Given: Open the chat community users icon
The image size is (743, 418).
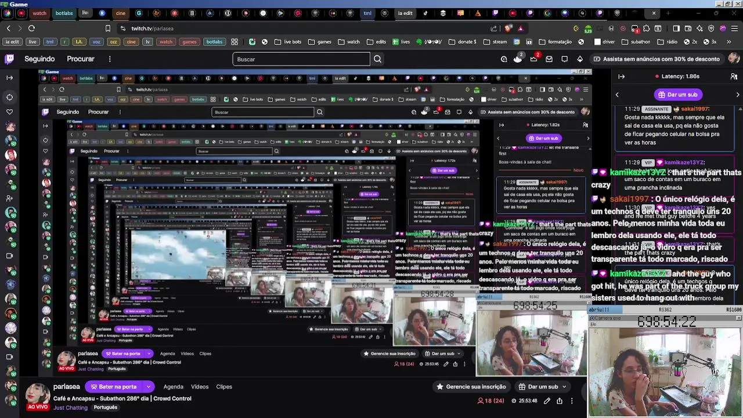Looking at the screenshot, I should [734, 76].
